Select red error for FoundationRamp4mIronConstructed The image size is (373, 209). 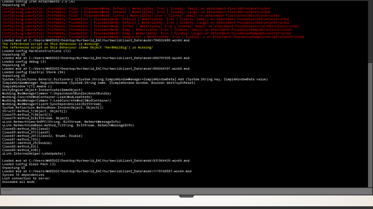(x=146, y=34)
